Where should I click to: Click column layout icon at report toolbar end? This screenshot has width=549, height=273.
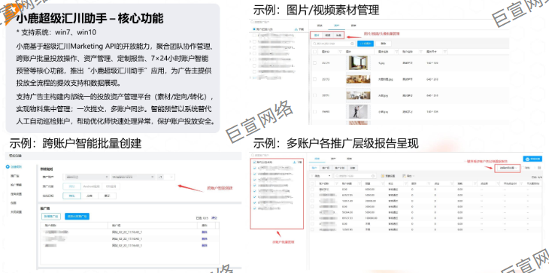tap(539, 168)
